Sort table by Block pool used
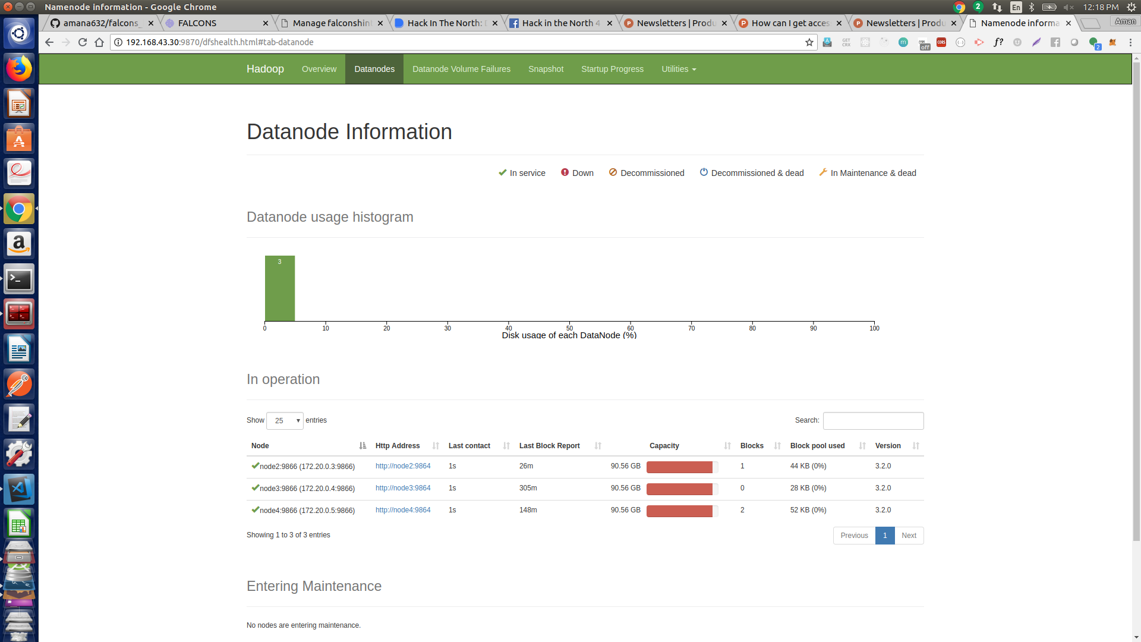 click(x=828, y=446)
